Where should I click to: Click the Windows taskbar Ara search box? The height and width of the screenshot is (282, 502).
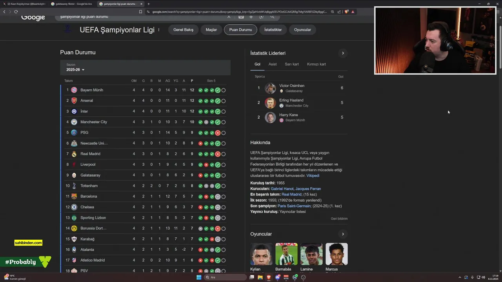pos(225,277)
